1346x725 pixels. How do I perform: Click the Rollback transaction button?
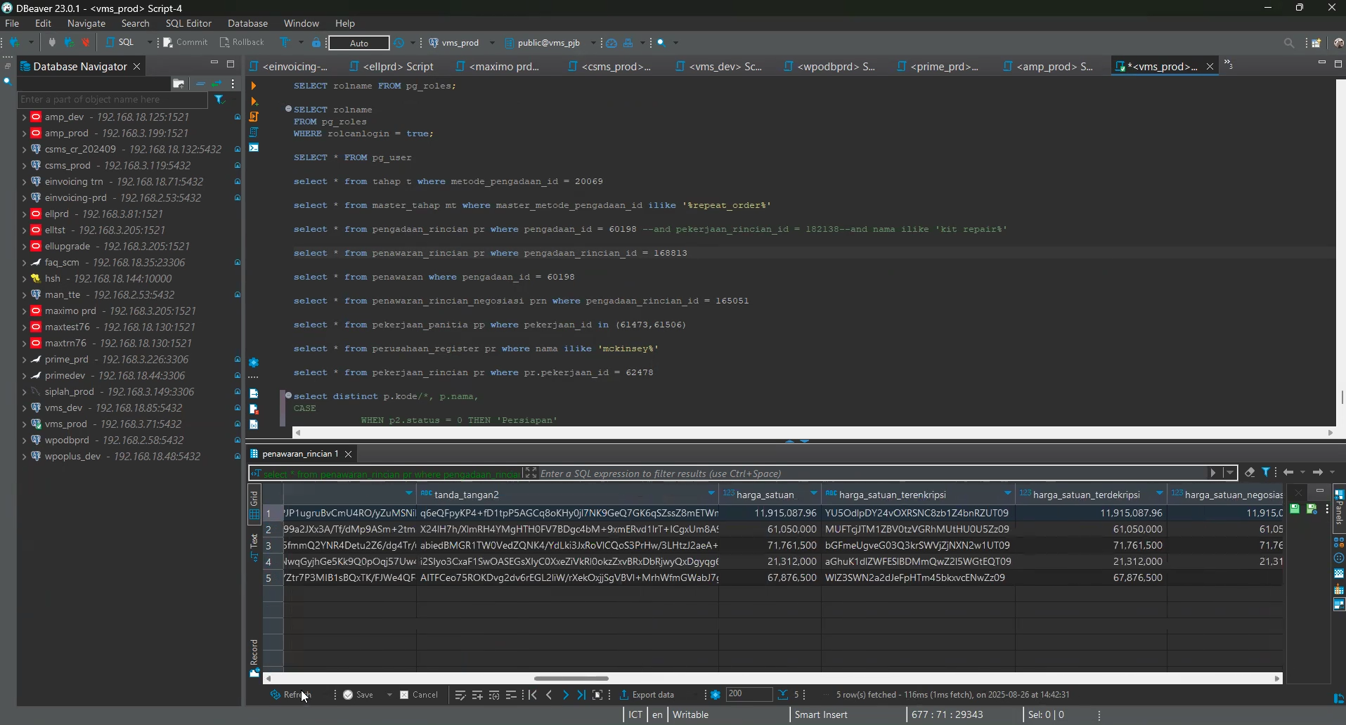[x=242, y=42]
